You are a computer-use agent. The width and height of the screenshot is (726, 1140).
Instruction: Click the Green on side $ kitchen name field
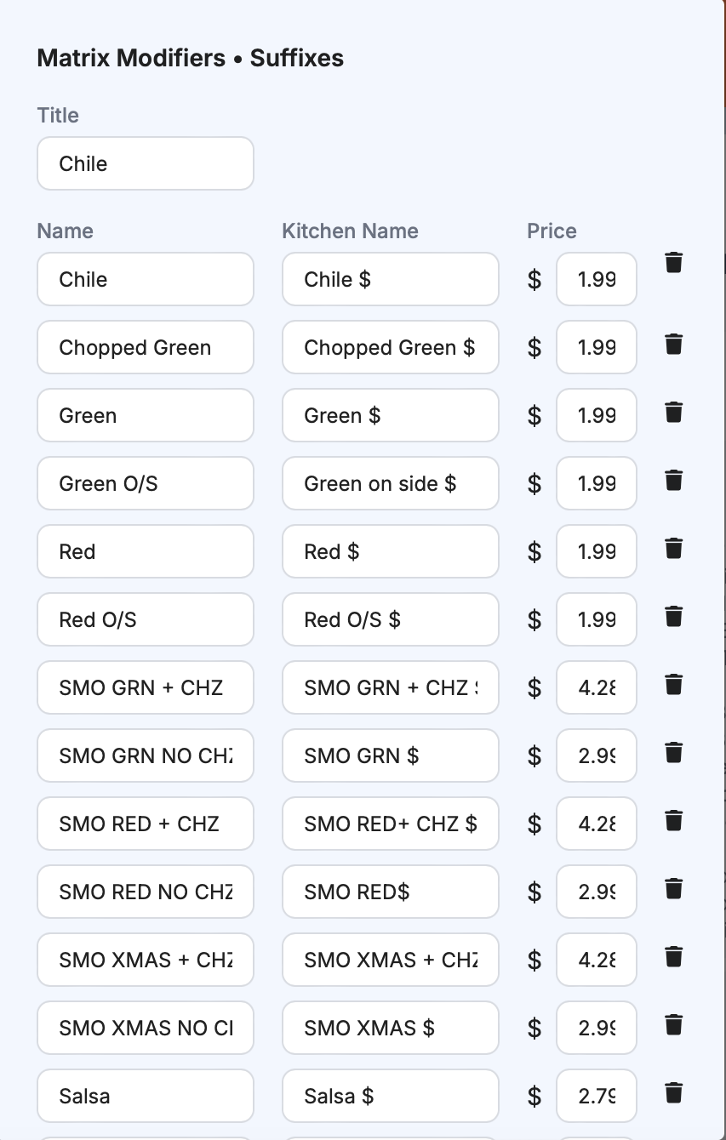click(390, 483)
